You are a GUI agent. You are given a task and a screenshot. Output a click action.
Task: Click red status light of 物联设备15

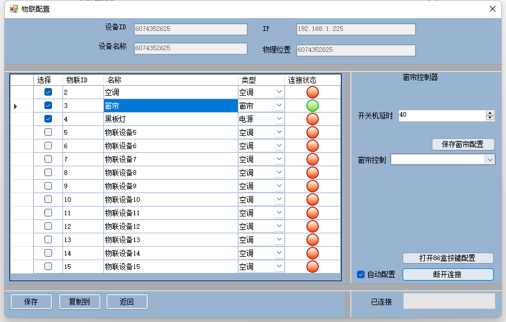(313, 267)
